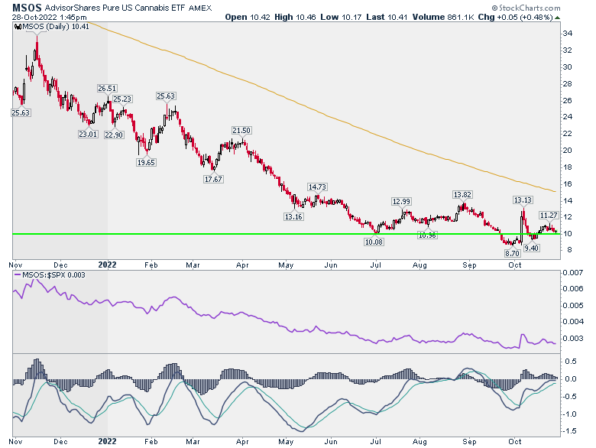Click the 2022 label on upper date axis
Image resolution: width=596 pixels, height=448 pixels.
pyautogui.click(x=107, y=265)
